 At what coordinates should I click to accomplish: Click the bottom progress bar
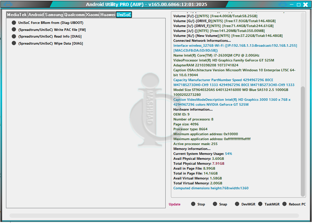click(x=154, y=216)
